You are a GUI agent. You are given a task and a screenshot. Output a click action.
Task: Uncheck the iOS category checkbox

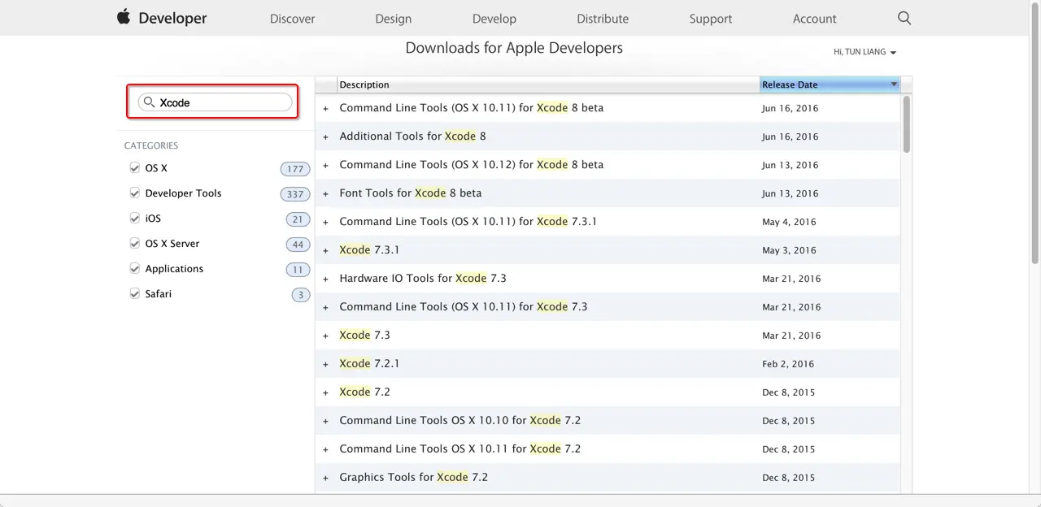click(x=135, y=218)
